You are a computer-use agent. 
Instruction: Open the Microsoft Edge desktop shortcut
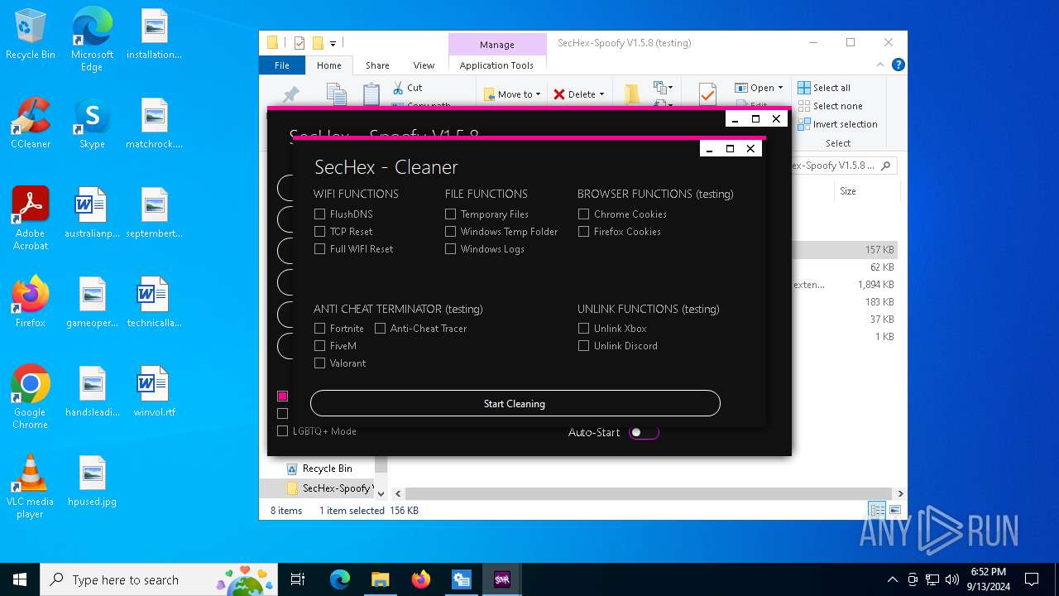(92, 40)
